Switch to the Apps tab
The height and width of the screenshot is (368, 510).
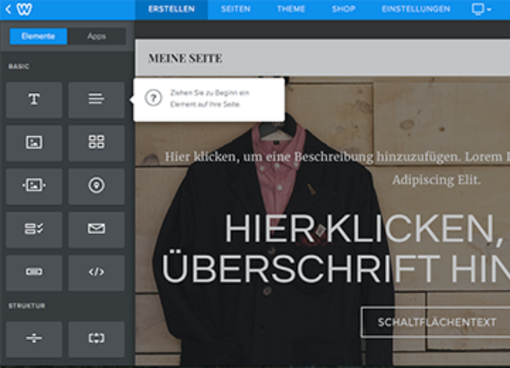click(x=97, y=36)
